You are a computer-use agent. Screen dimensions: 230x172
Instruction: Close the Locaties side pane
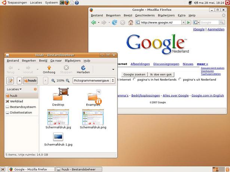click(36, 89)
